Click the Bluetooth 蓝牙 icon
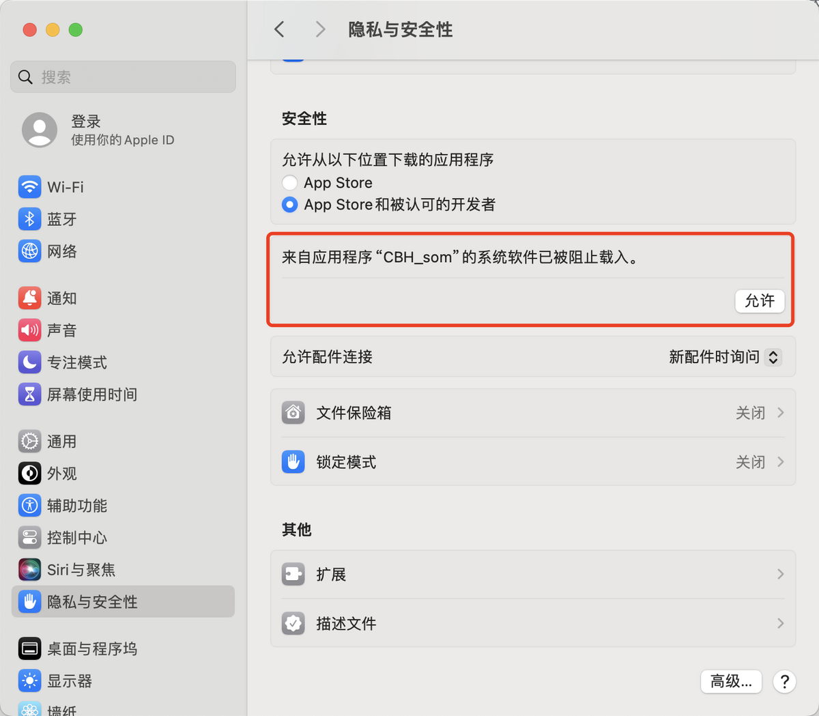This screenshot has width=819, height=716. click(x=29, y=219)
